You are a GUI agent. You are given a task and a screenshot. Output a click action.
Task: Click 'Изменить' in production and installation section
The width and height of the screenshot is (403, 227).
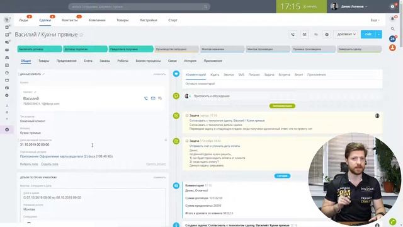point(159,177)
